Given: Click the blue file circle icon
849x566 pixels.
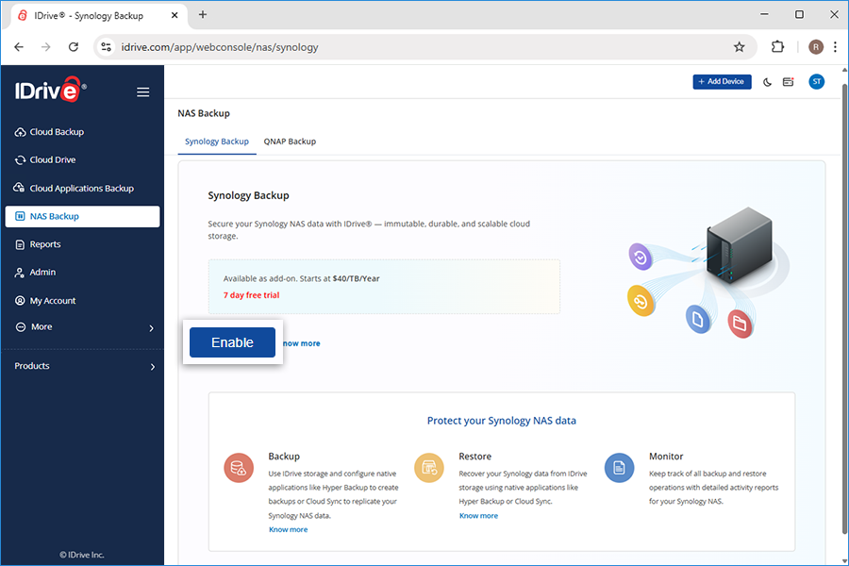Looking at the screenshot, I should pos(698,319).
